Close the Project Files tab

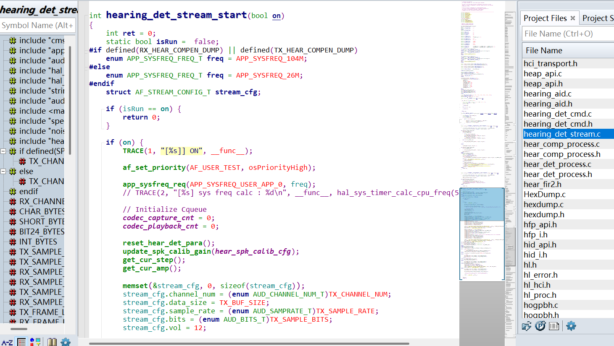pos(572,18)
